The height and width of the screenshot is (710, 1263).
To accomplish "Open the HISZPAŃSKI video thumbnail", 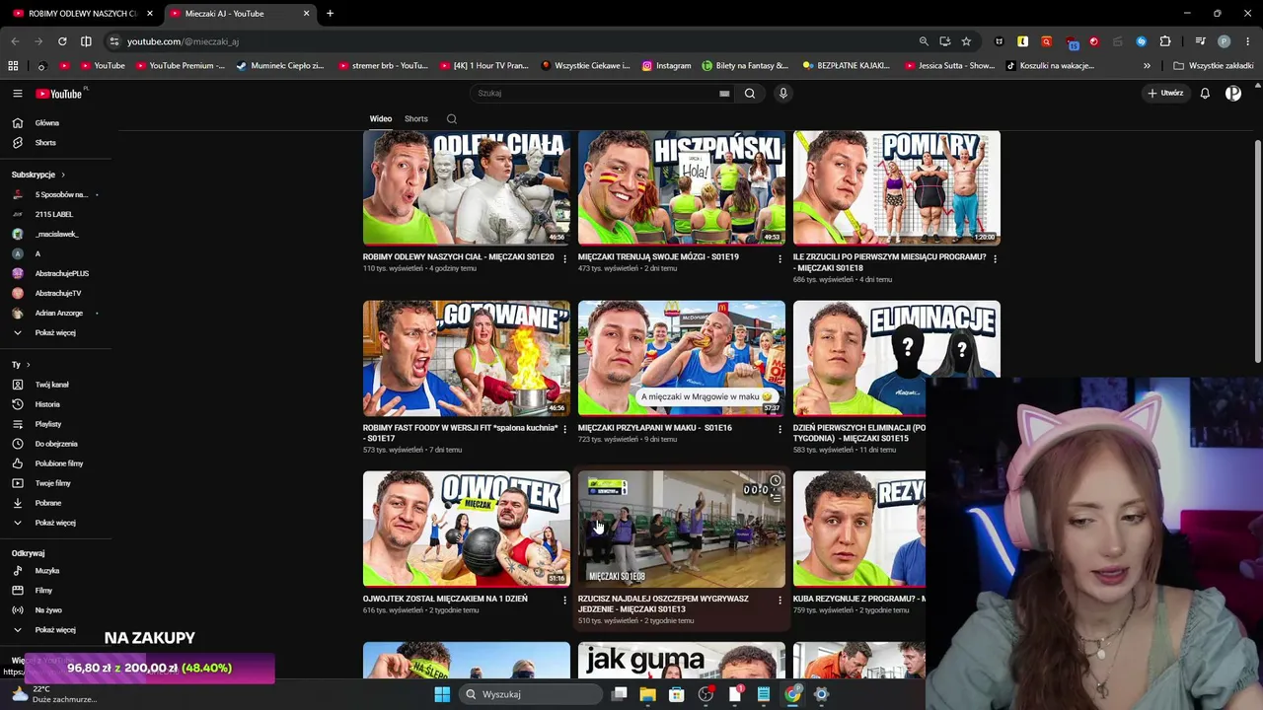I will point(682,187).
